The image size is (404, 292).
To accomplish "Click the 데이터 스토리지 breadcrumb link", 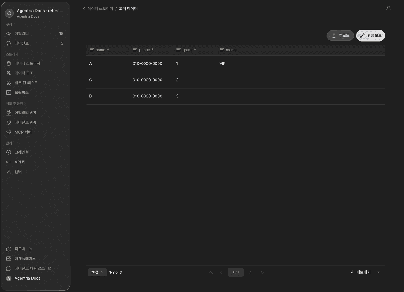I will (100, 9).
